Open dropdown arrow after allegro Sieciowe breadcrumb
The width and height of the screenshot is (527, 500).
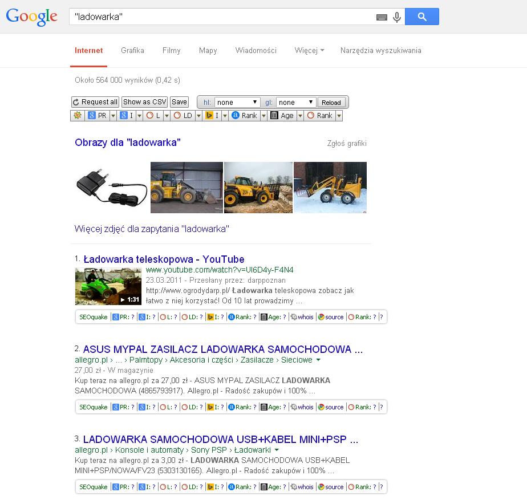pyautogui.click(x=318, y=360)
